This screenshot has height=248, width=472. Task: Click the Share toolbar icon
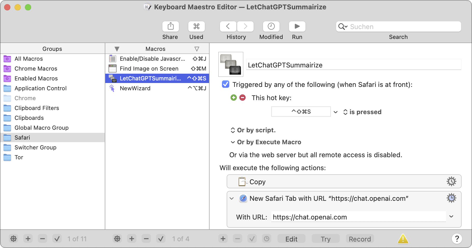pyautogui.click(x=170, y=26)
